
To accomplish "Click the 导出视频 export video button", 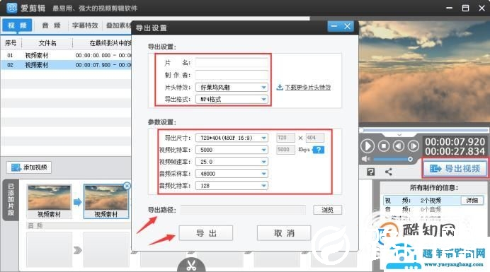I will [x=455, y=169].
